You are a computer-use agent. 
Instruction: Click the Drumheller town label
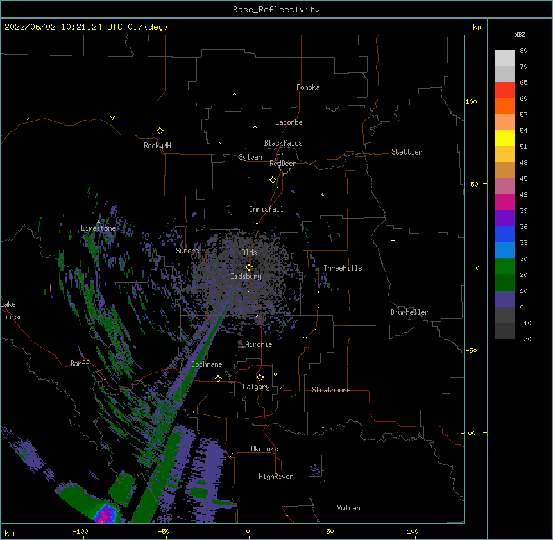(409, 312)
